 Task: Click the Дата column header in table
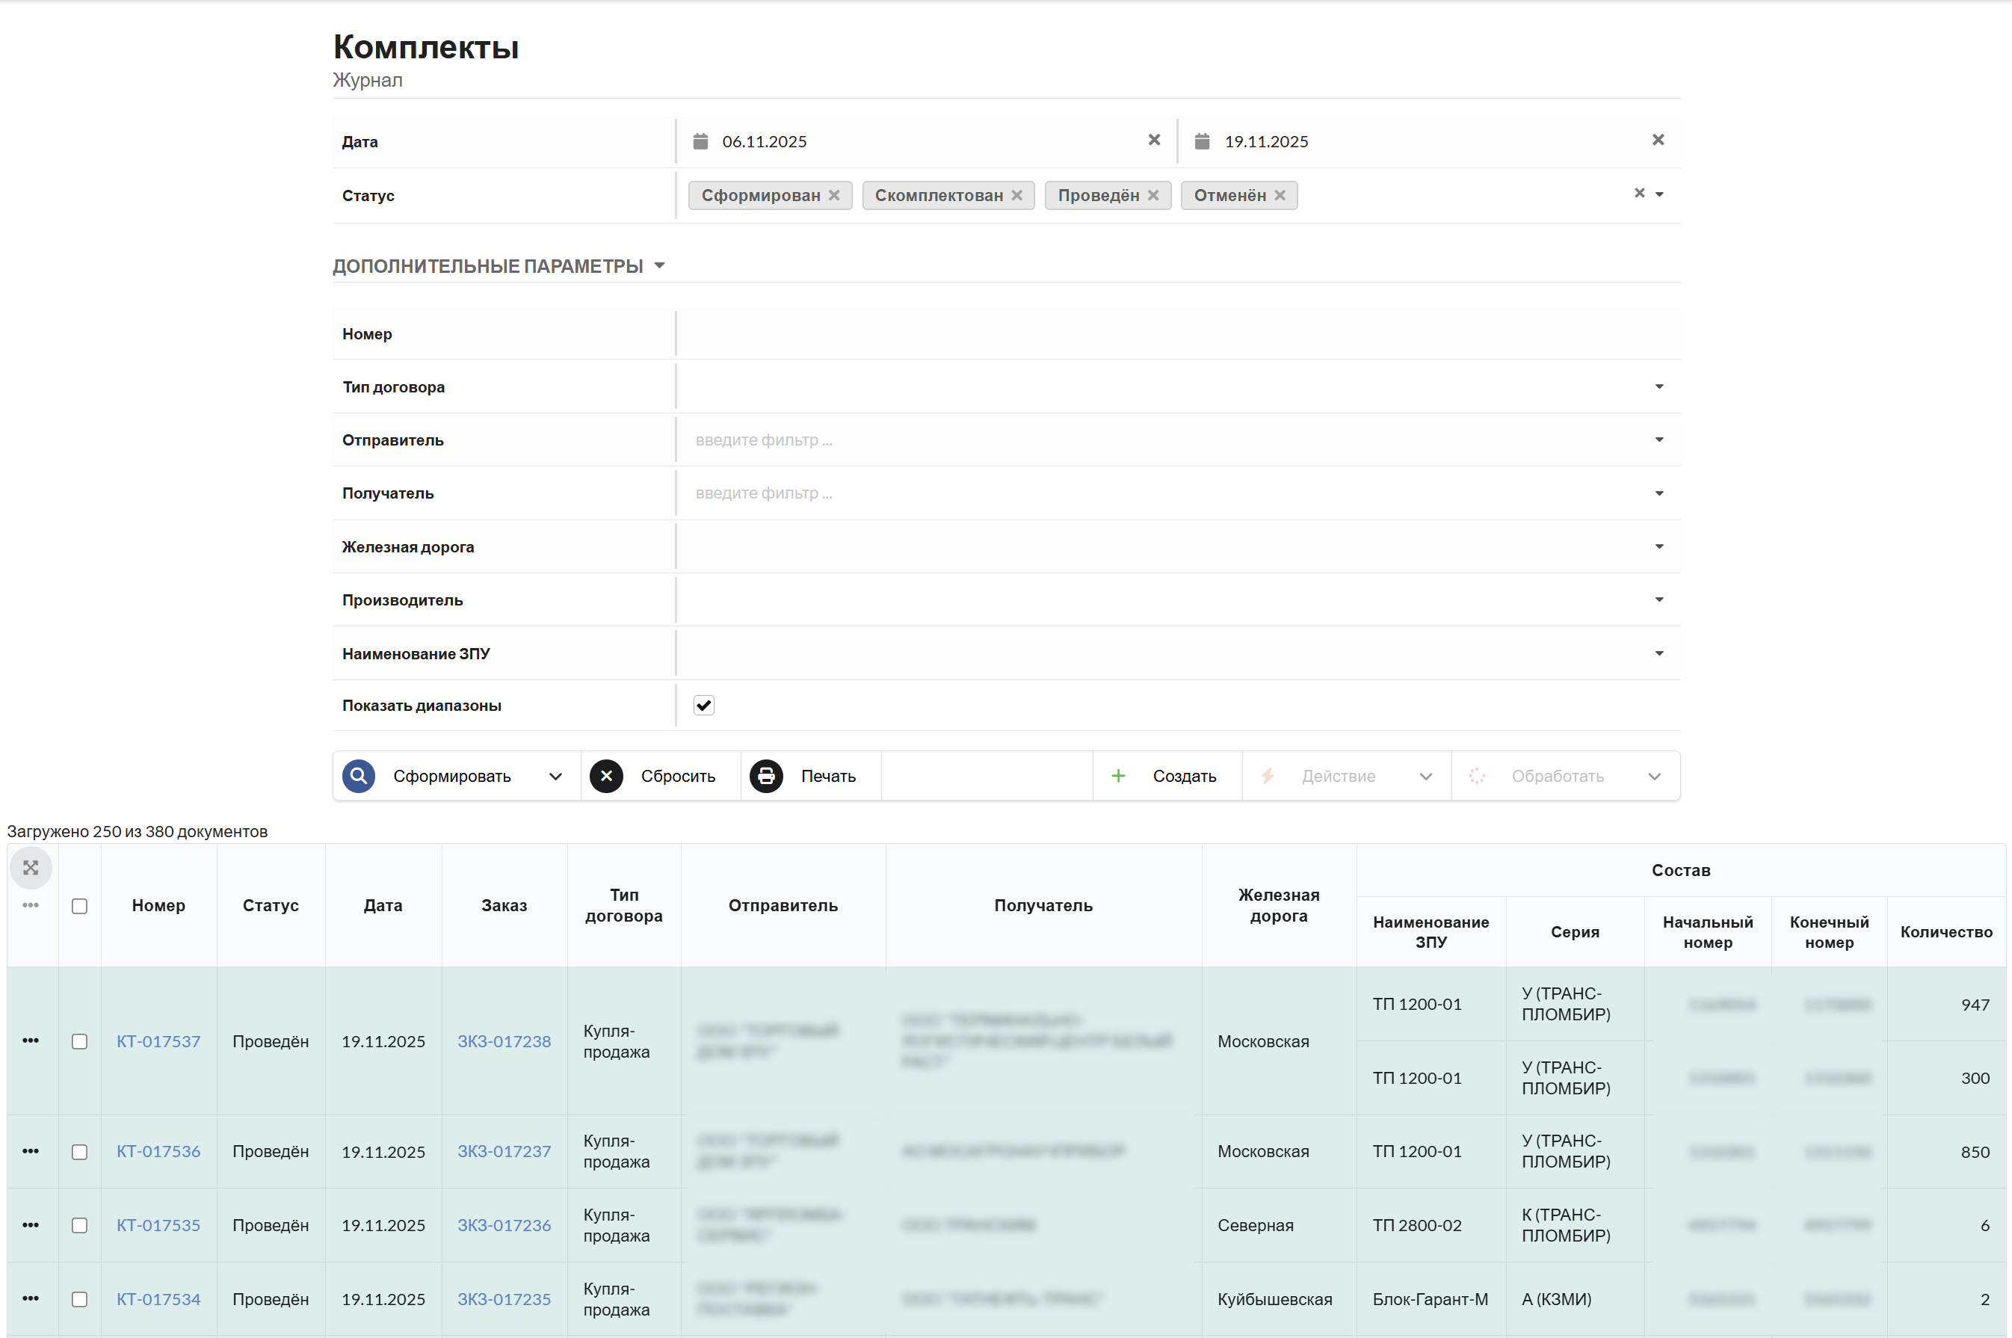tap(383, 905)
